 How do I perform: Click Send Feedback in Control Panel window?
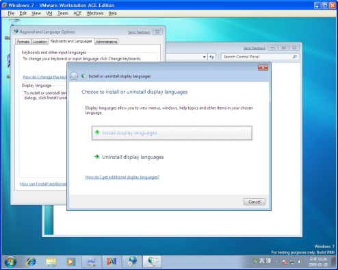point(255,48)
